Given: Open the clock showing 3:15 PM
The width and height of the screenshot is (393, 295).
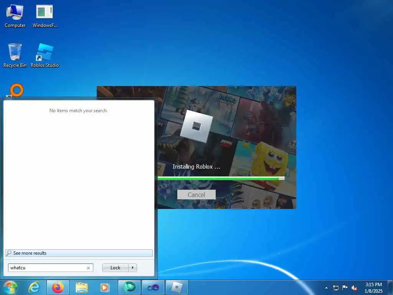Looking at the screenshot, I should (x=373, y=288).
